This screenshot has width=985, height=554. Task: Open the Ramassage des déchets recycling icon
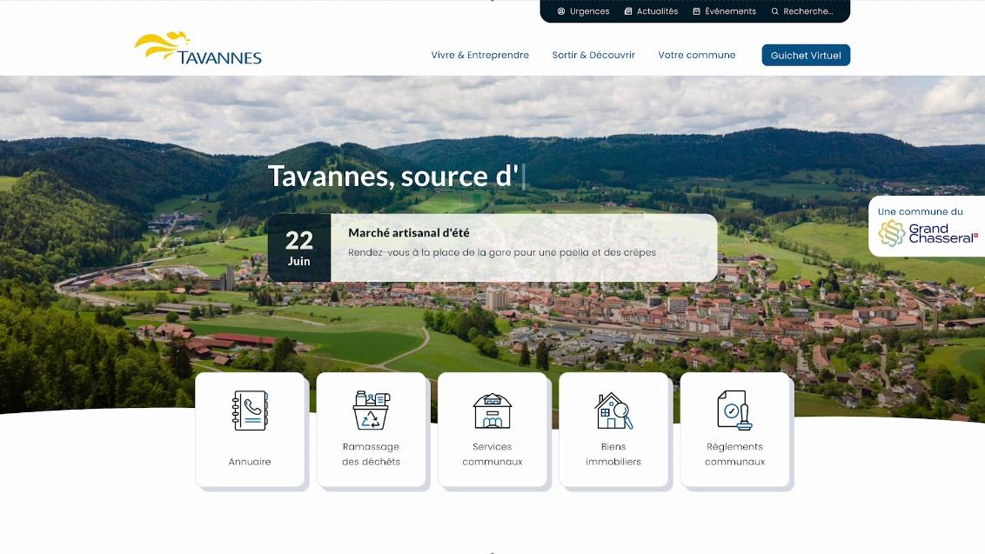pyautogui.click(x=371, y=410)
